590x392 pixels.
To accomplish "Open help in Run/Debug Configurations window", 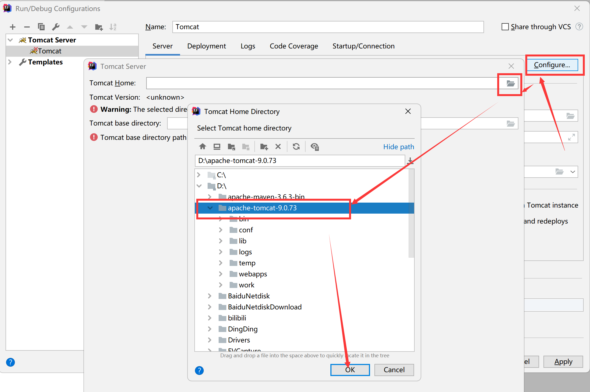I will [10, 362].
